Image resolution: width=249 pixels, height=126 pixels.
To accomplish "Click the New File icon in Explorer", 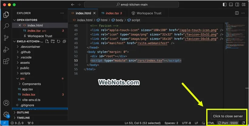I will click(x=46, y=41).
